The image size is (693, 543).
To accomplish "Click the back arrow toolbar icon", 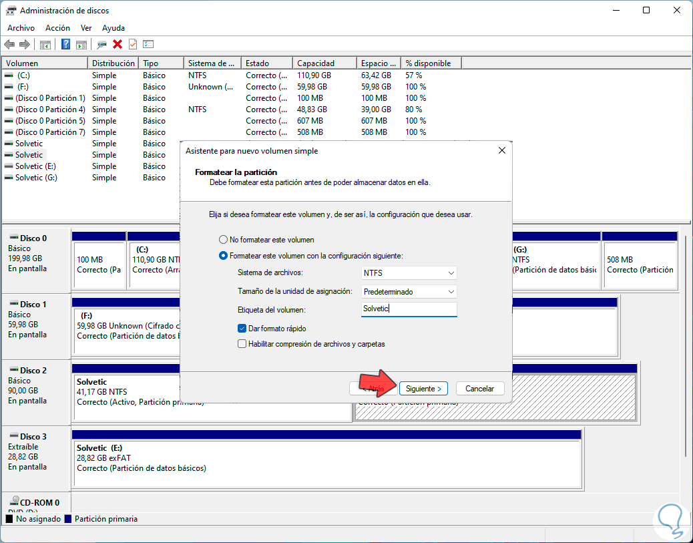I will [9, 45].
